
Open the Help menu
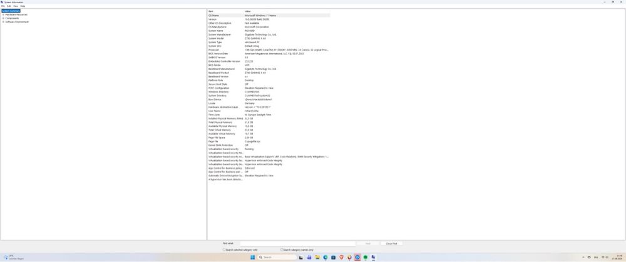[23, 6]
